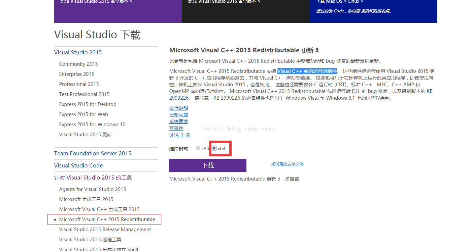Open the SHA-1 值 link
The width and height of the screenshot is (472, 251).
point(179,135)
